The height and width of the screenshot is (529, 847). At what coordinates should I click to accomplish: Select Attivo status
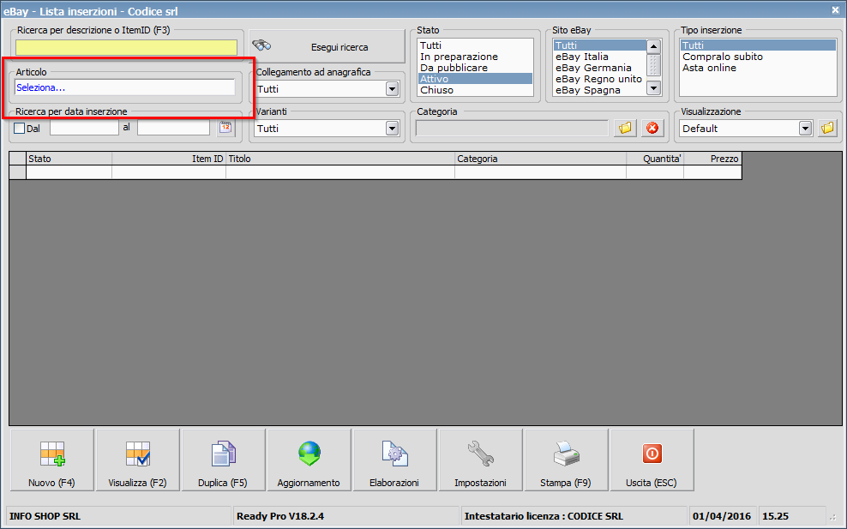tap(475, 79)
